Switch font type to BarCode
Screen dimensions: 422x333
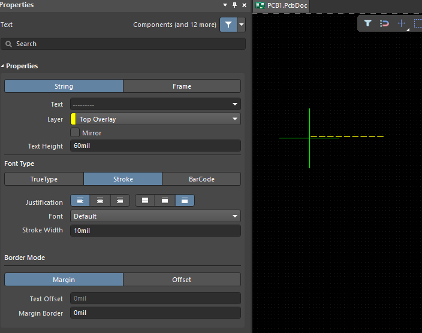(201, 179)
